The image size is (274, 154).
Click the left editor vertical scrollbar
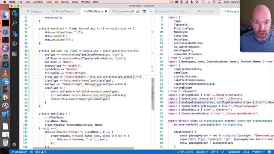click(x=153, y=94)
